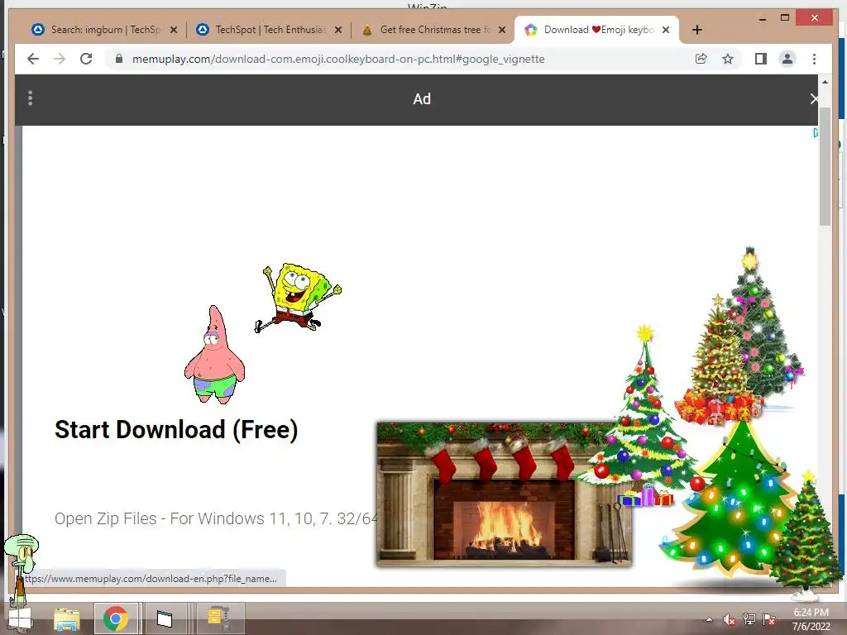Close the Get free Christmas tree tab

pyautogui.click(x=502, y=31)
